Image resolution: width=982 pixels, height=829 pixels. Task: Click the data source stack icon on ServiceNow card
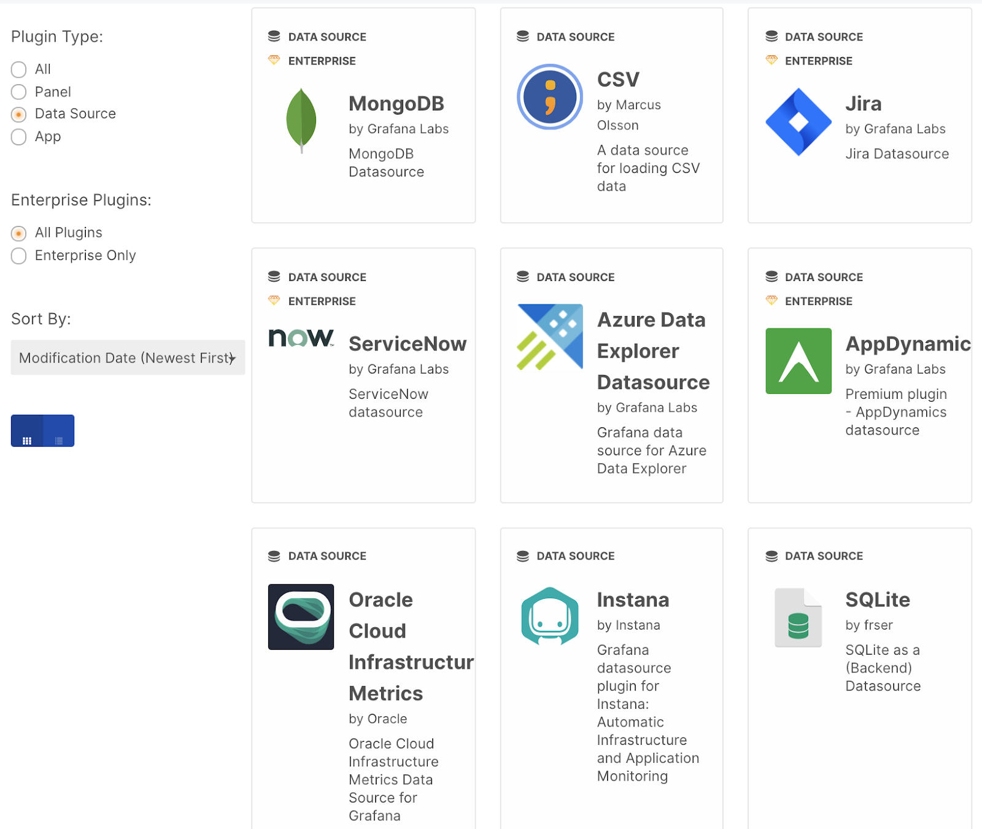click(274, 277)
